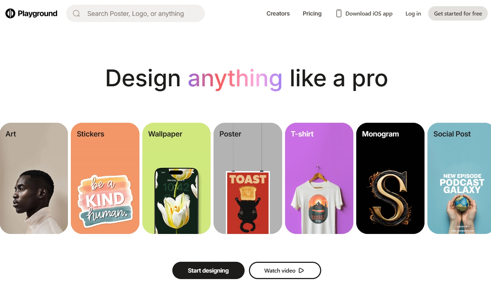Select the Wallpaper category card
Viewport: 491px width, 291px height.
[x=176, y=178]
